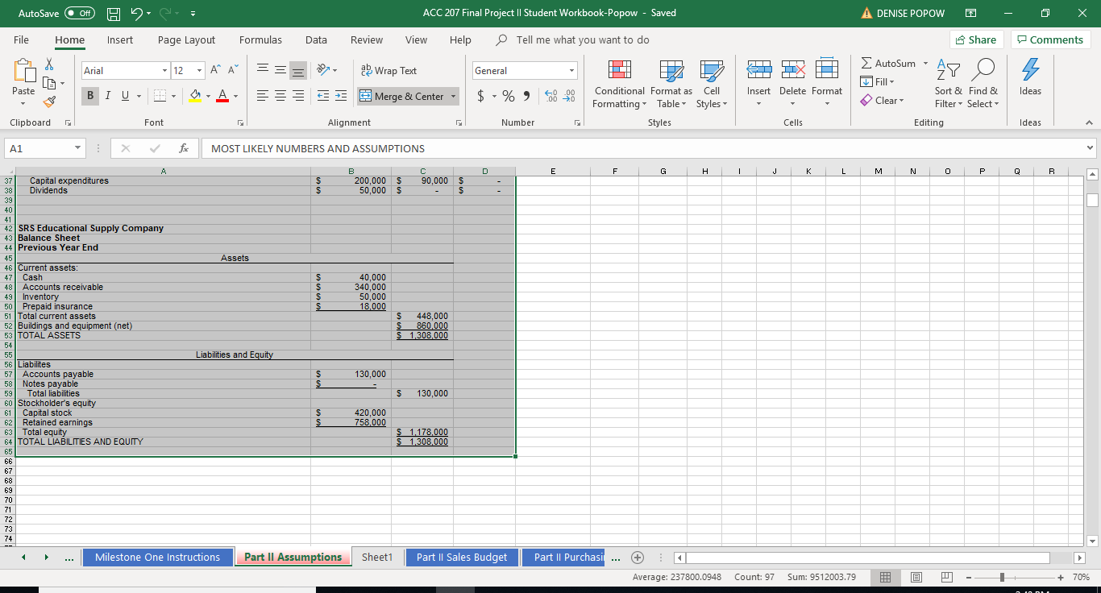1101x593 pixels.
Task: Open the Ideas lightning bolt icon
Action: (x=1029, y=72)
